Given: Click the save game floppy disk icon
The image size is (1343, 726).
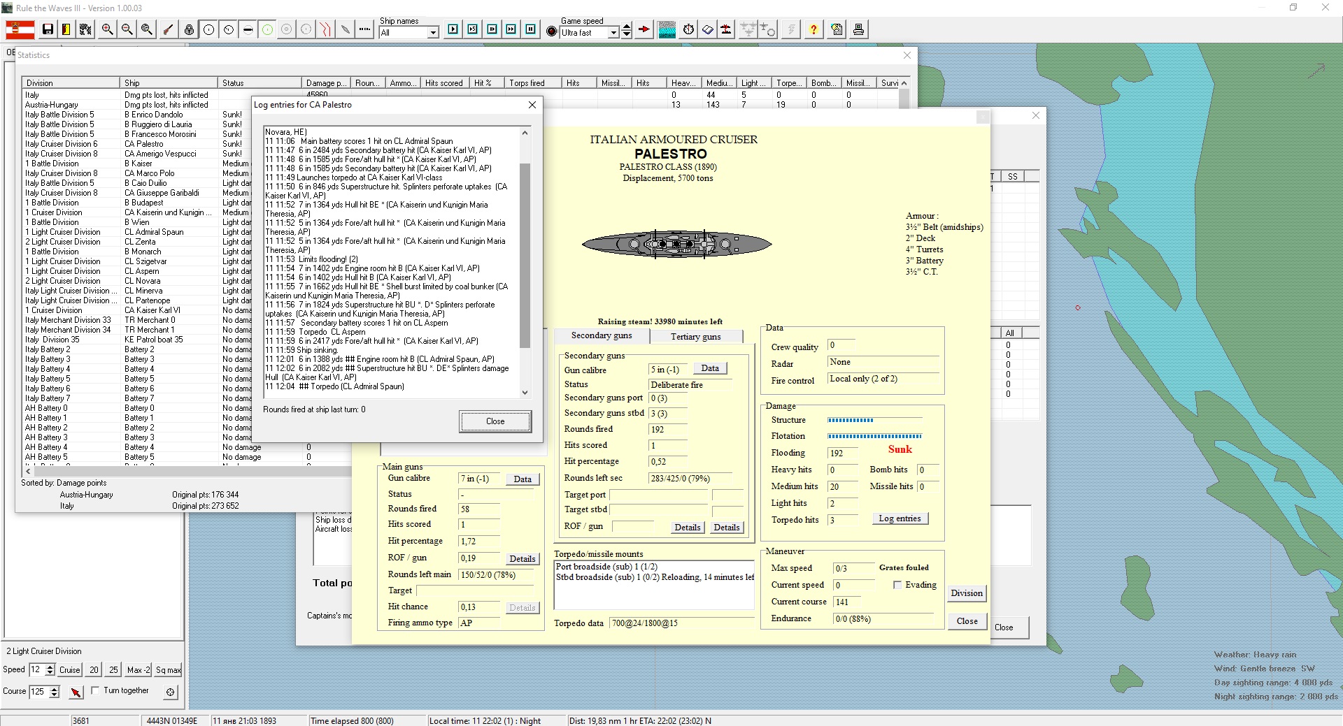Looking at the screenshot, I should pos(48,29).
